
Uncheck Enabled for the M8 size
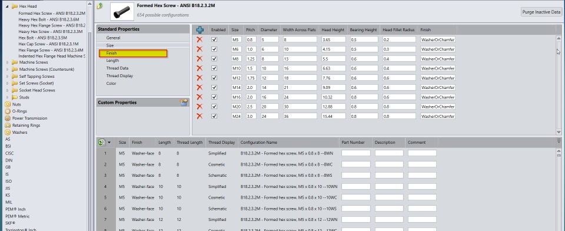tap(214, 58)
